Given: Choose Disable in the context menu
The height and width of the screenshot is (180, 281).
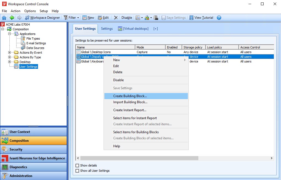Looking at the screenshot, I should [146, 80].
